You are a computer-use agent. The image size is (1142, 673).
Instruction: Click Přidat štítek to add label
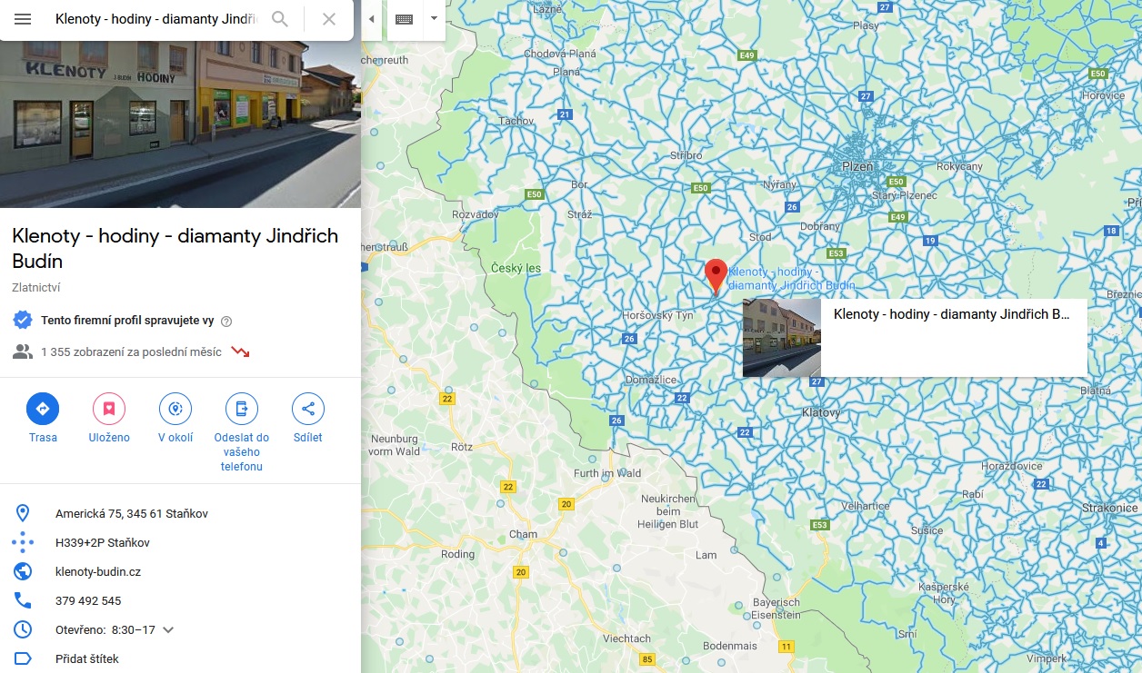pos(87,658)
